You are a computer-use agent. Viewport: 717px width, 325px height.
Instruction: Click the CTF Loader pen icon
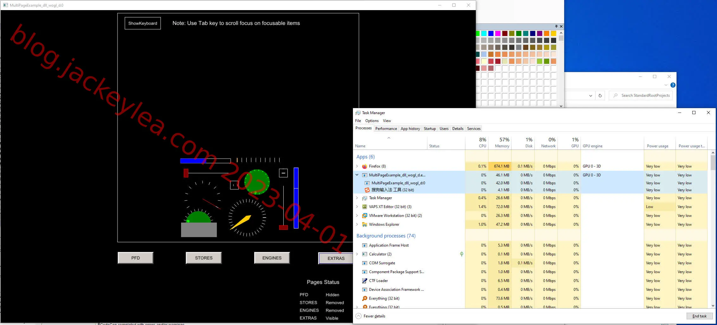365,281
